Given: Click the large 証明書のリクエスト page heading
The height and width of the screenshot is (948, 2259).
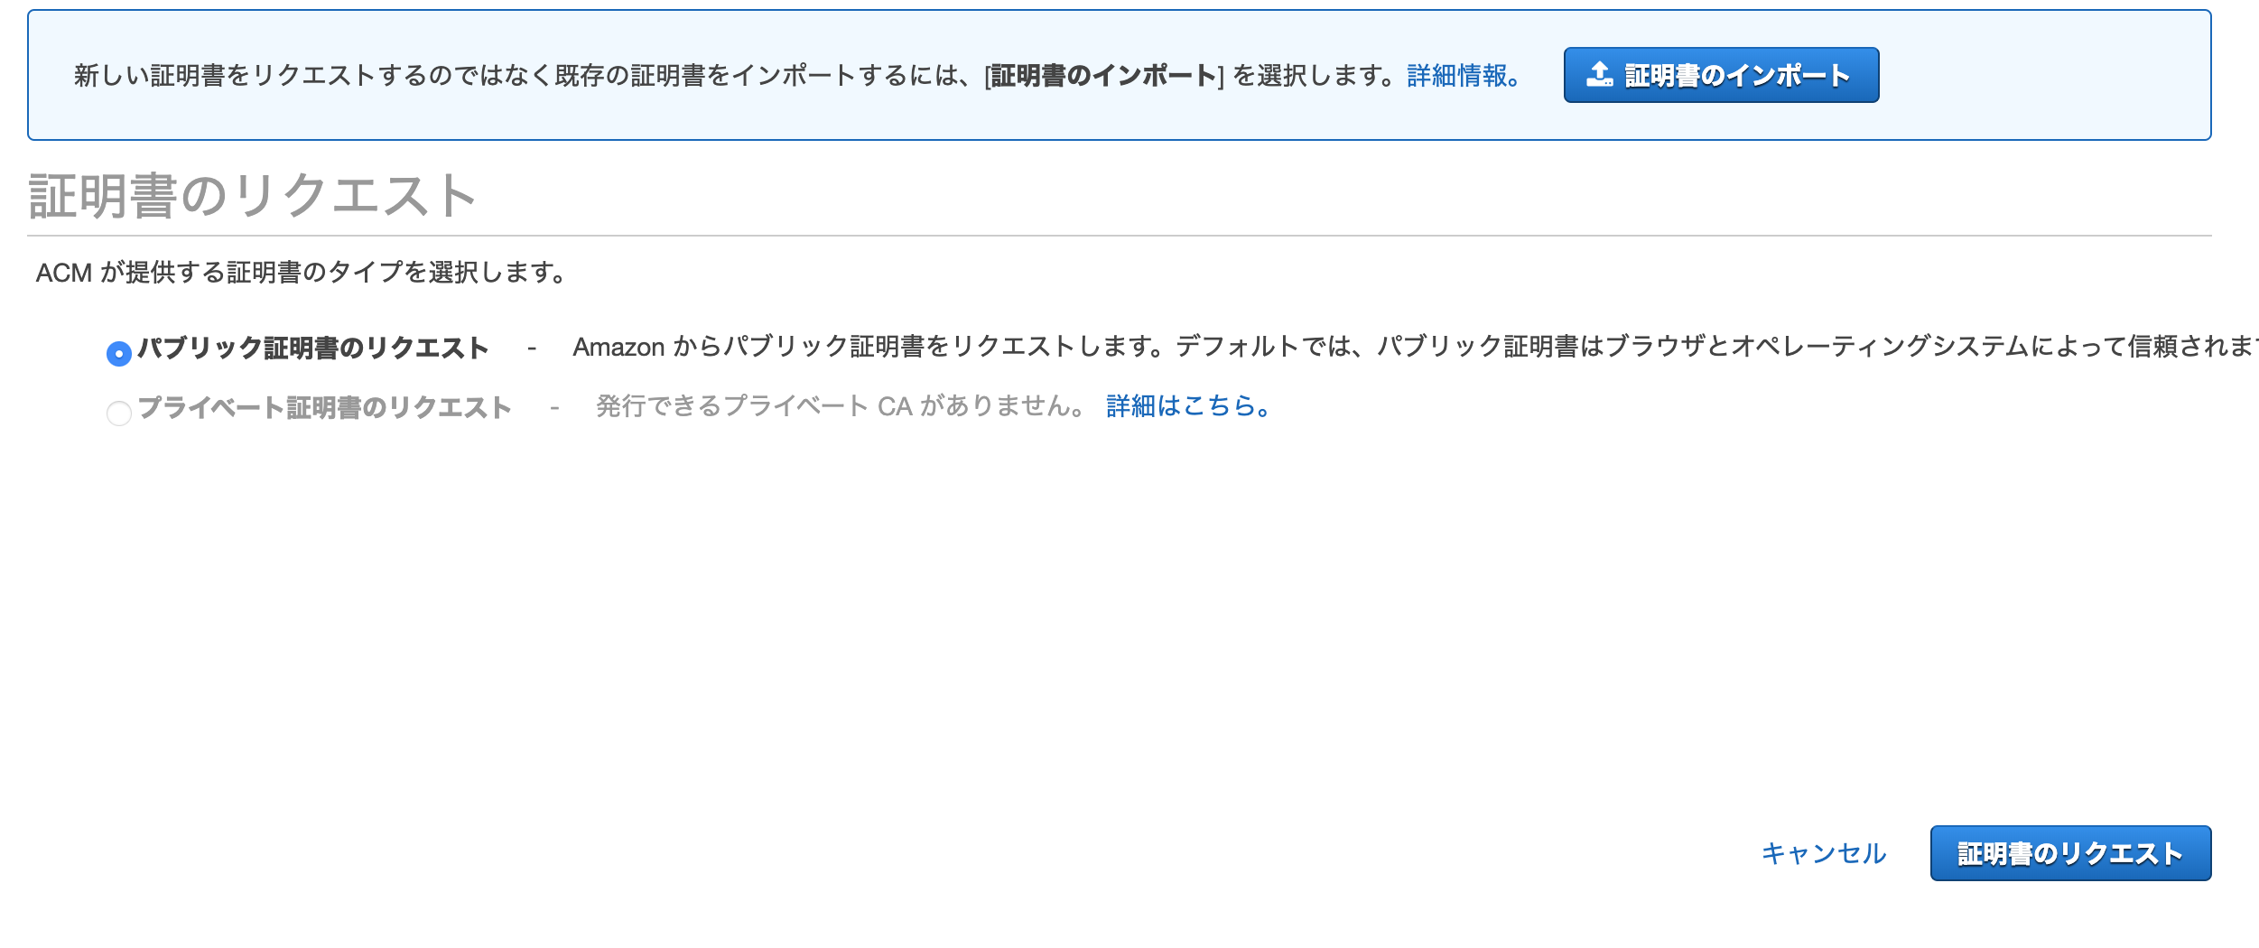Looking at the screenshot, I should pyautogui.click(x=253, y=196).
